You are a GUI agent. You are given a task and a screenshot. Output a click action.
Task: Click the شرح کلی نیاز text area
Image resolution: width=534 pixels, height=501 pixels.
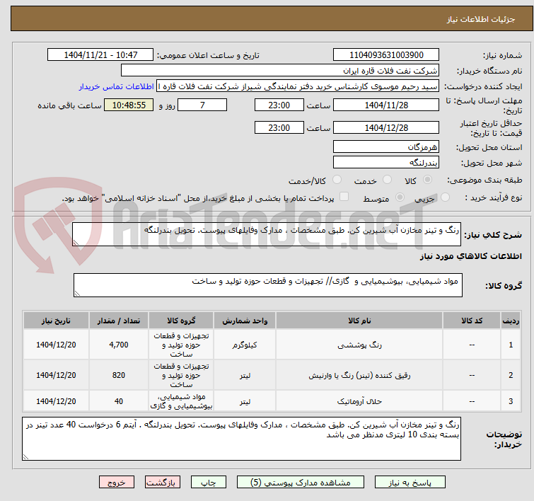267,234
